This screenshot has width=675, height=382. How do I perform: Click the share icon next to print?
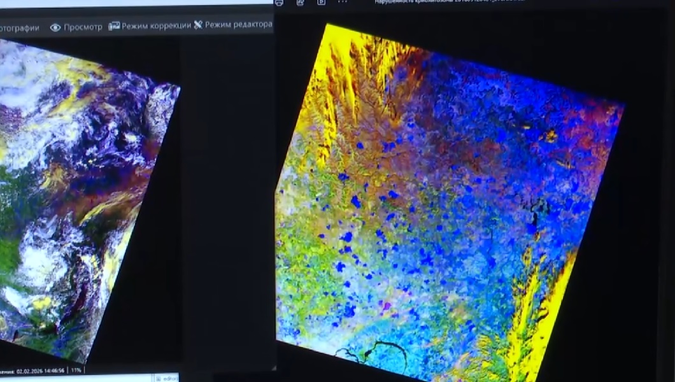(x=301, y=3)
